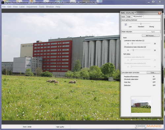Click the Strong label of lighting optimizer
This screenshot has height=130, width=165.
pyautogui.click(x=151, y=27)
